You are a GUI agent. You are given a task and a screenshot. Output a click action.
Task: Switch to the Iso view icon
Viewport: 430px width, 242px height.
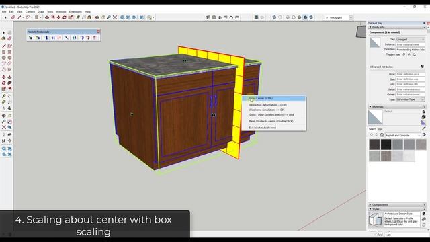pos(208,17)
